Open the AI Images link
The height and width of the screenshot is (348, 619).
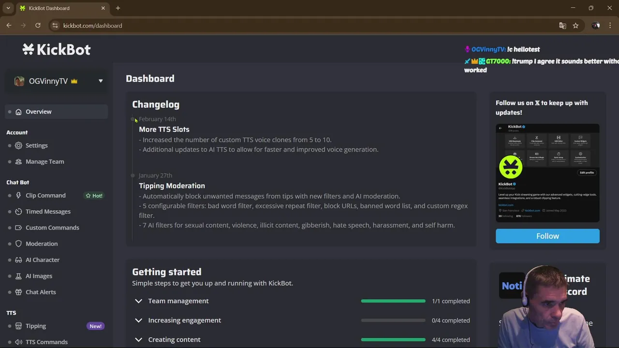pyautogui.click(x=39, y=276)
